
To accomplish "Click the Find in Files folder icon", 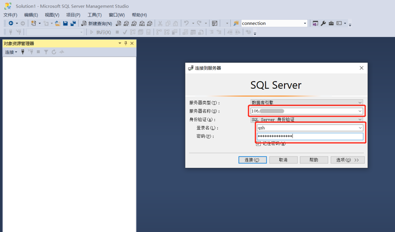I will coord(236,23).
